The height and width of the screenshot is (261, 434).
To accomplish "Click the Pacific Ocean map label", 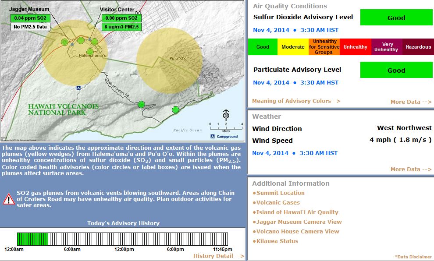I will pyautogui.click(x=187, y=130).
